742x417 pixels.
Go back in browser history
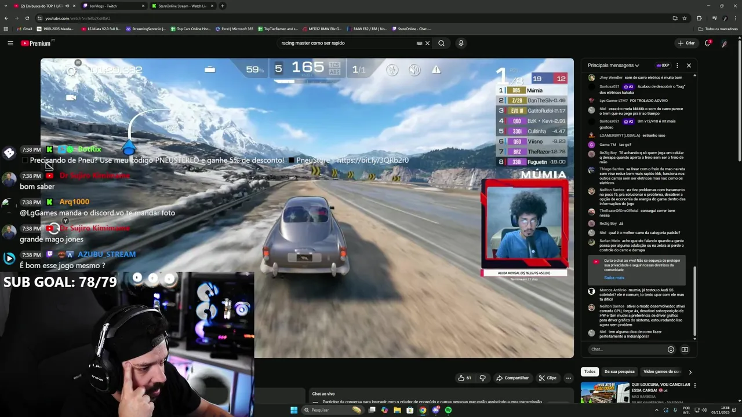click(6, 18)
